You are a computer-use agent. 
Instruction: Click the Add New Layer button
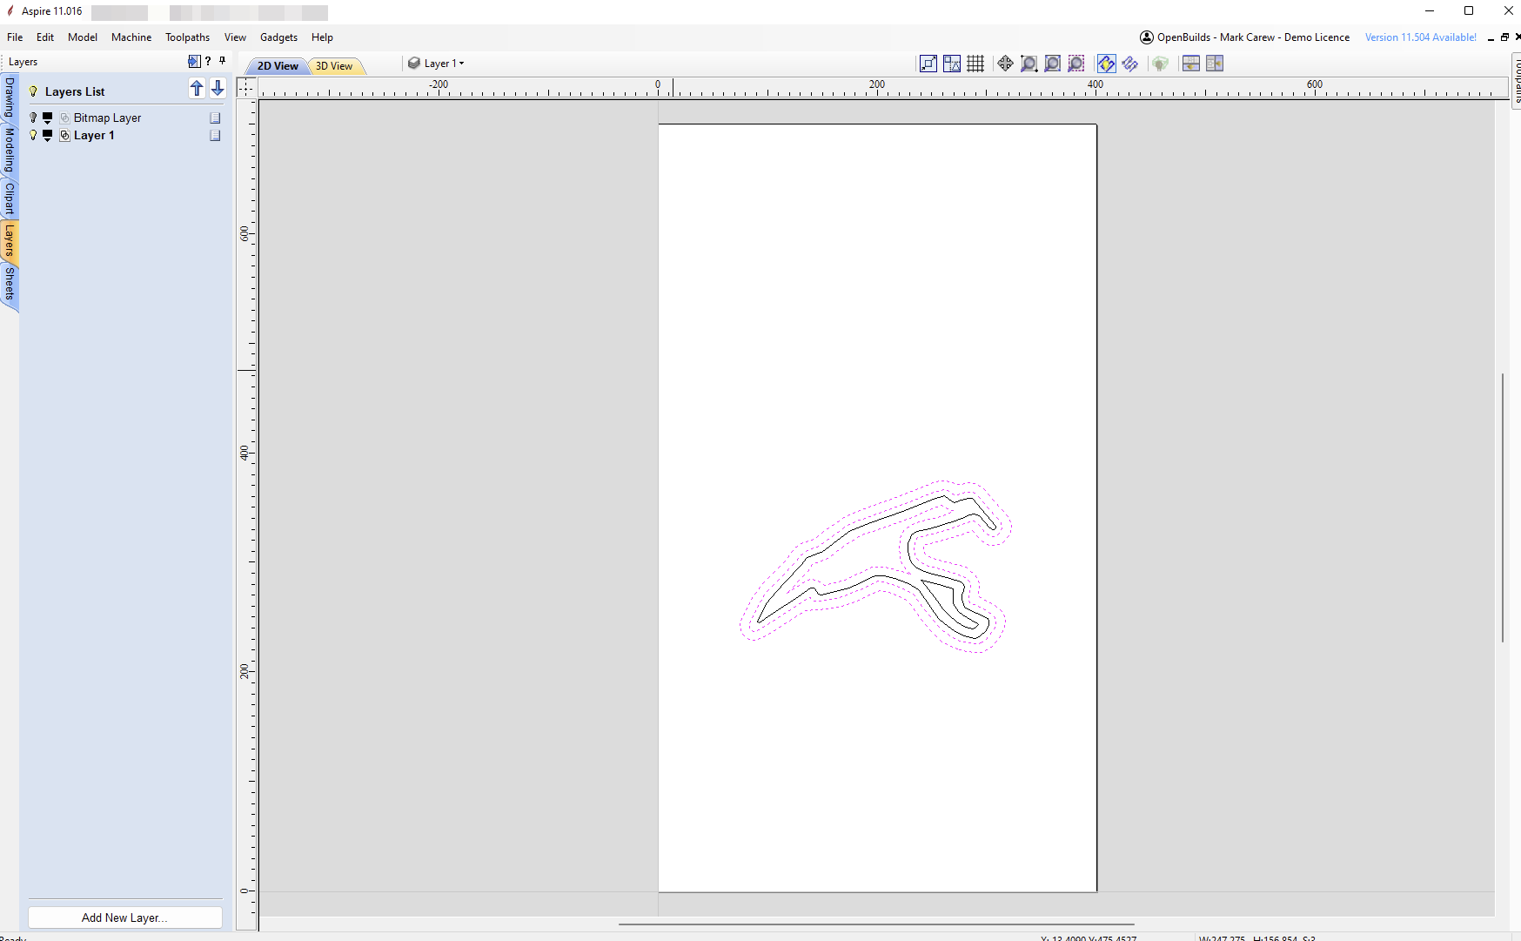tap(125, 917)
